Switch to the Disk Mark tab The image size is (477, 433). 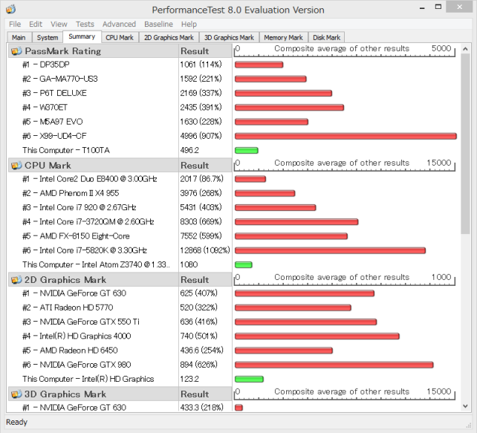click(x=326, y=37)
